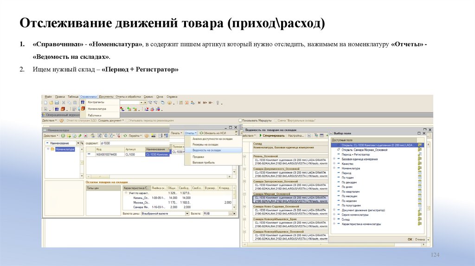Screen dimensions: 475x266
Task: Collapse the Рязань_Основной group in report
Action: click(244, 157)
